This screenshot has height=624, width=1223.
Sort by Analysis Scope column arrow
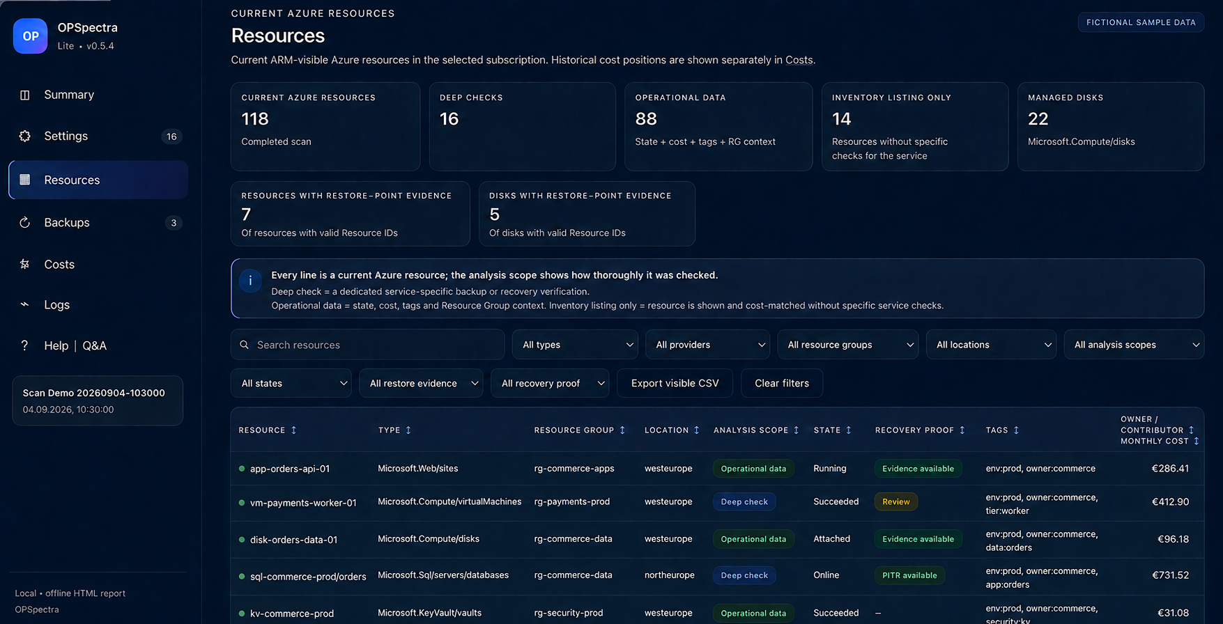(796, 430)
